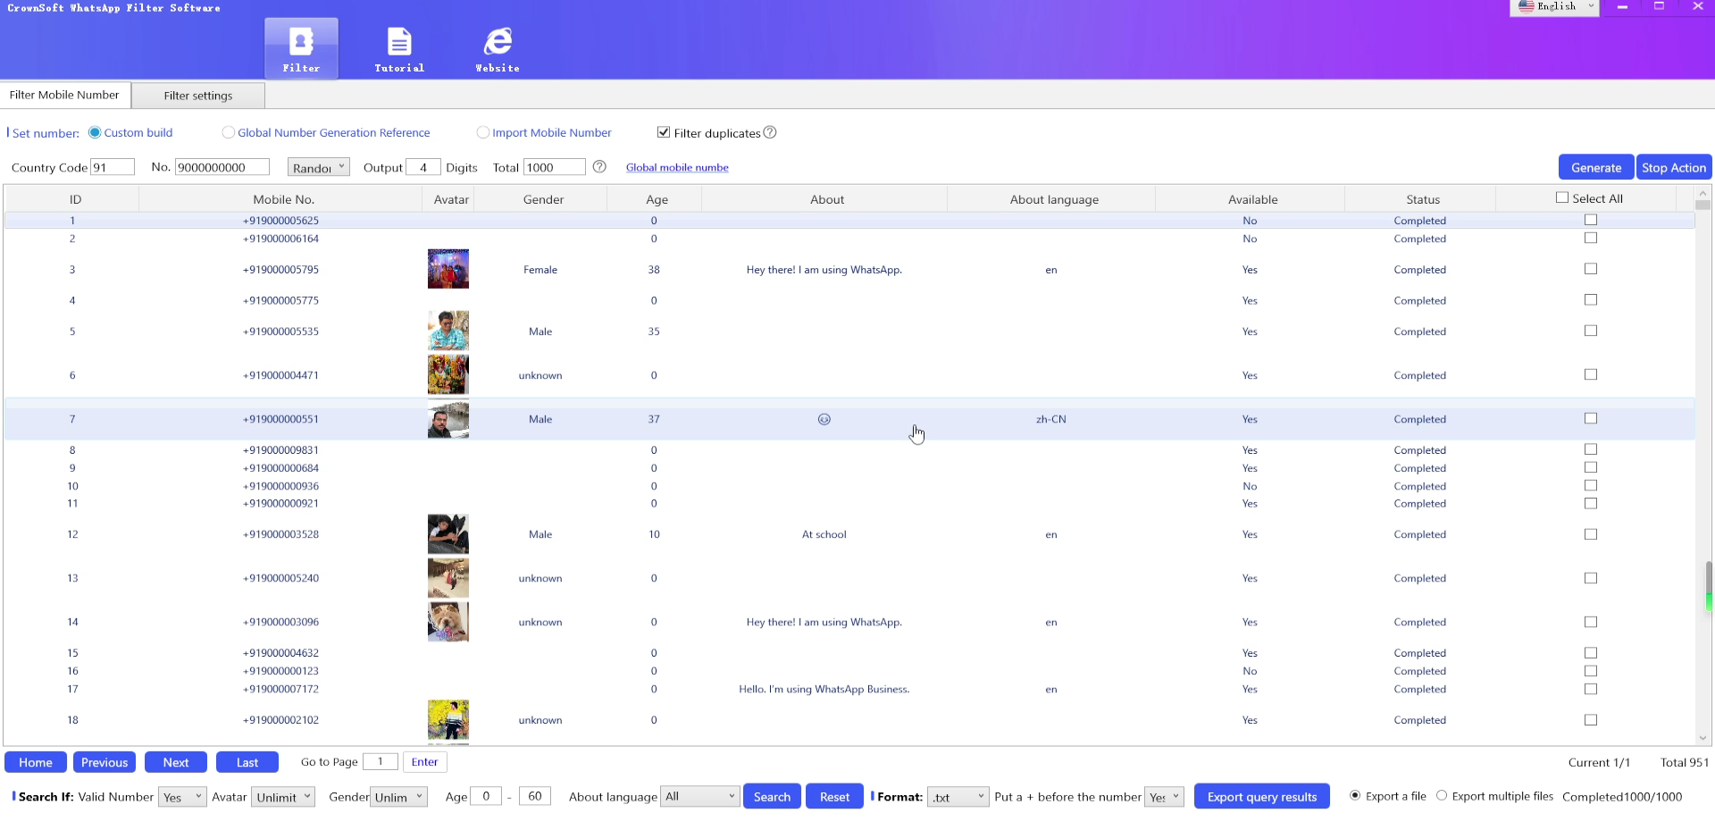The width and height of the screenshot is (1715, 830).
Task: Click avatar thumbnail for +919000005795
Action: coord(448,269)
